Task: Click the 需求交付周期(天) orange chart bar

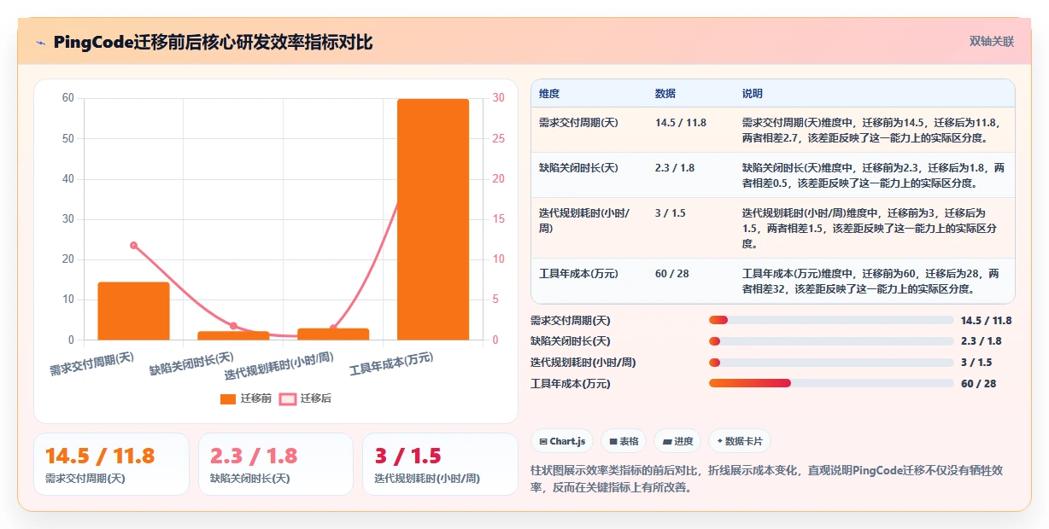Action: [133, 311]
